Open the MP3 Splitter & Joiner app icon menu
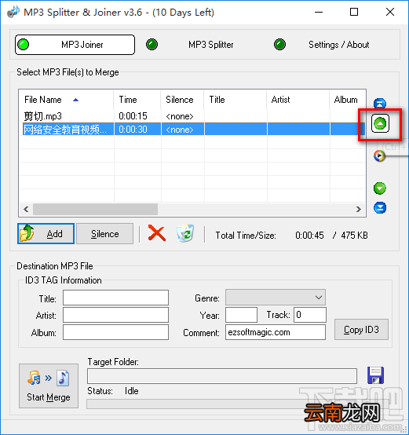 pos(13,12)
